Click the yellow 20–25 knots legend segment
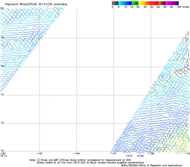The width and height of the screenshot is (190, 167). [142, 3]
